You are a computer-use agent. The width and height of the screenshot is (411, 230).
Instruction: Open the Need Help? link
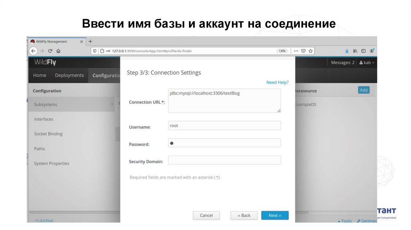(x=277, y=83)
